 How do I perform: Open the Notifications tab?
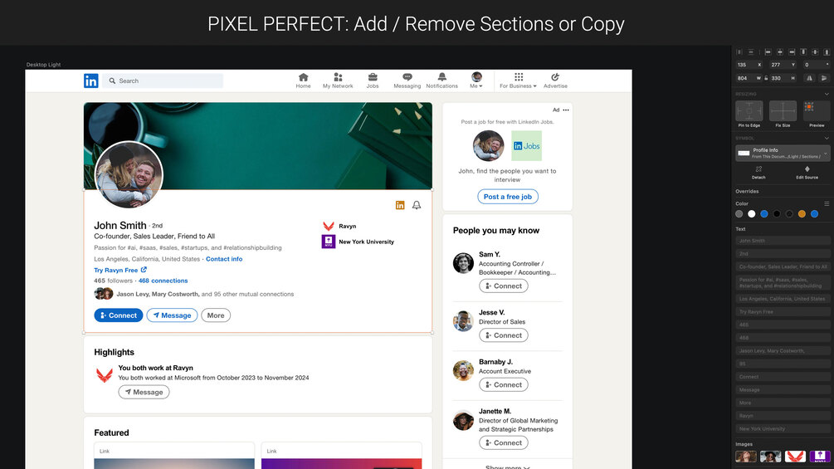click(x=441, y=81)
